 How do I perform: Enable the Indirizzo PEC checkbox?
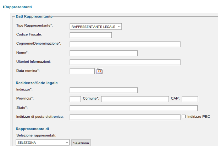183,116
